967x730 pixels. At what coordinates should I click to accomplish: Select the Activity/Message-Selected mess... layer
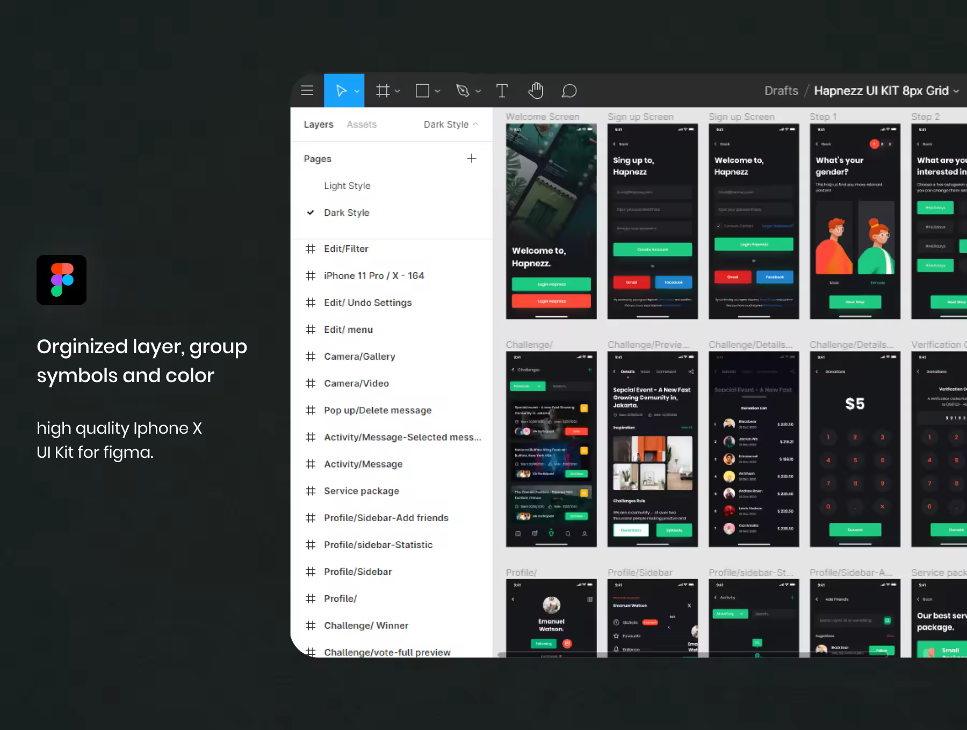click(x=392, y=437)
